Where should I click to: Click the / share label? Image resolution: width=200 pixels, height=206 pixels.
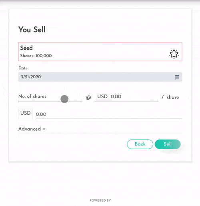point(170,97)
